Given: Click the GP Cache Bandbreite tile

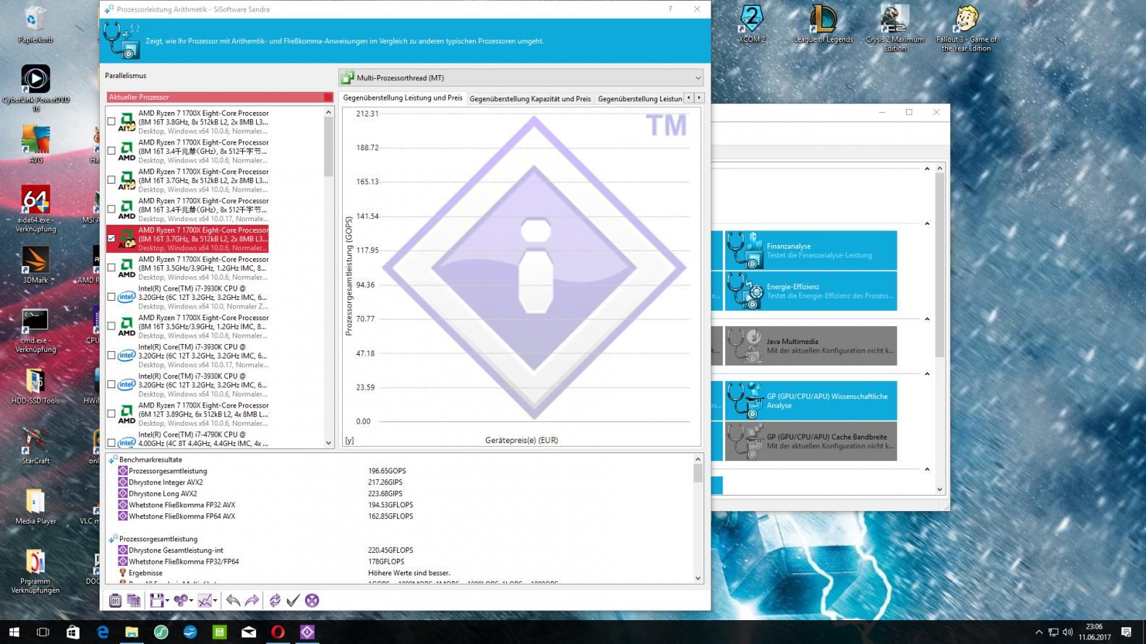Looking at the screenshot, I should [x=811, y=441].
